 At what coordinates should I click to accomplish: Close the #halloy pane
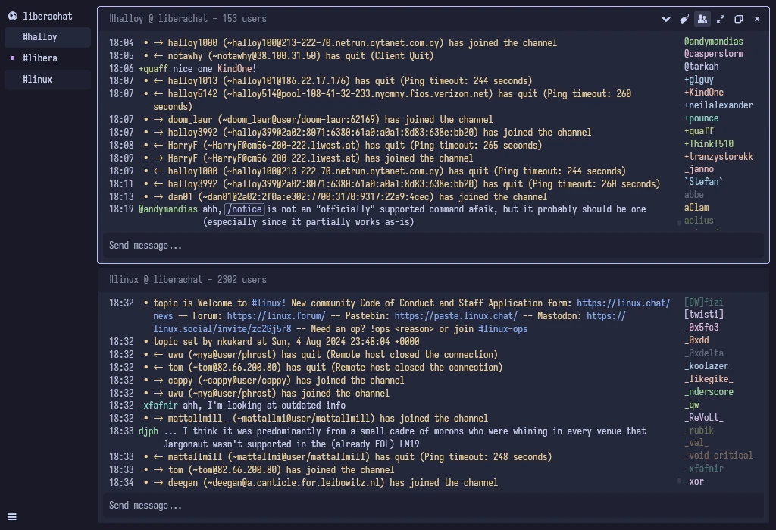click(x=757, y=19)
